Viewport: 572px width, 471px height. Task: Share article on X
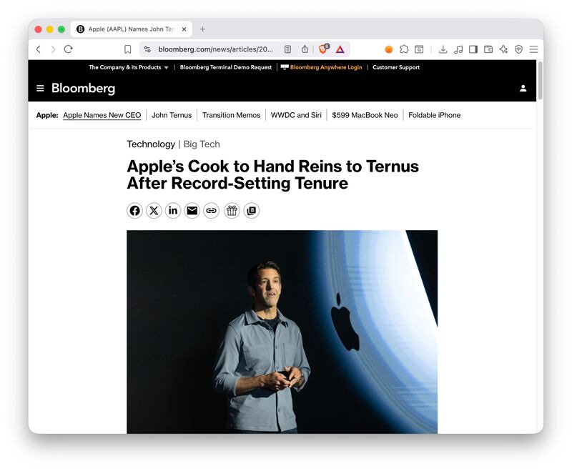[154, 211]
